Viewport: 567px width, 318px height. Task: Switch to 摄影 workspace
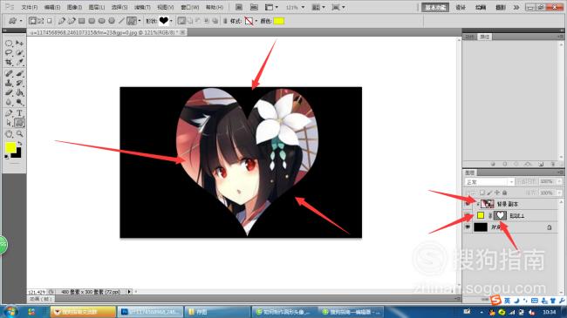tap(501, 7)
